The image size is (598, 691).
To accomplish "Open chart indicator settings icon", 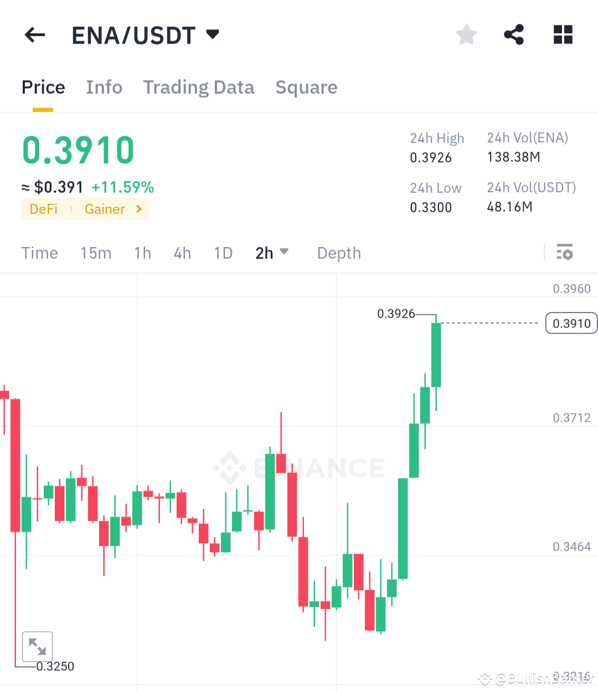I will 565,252.
